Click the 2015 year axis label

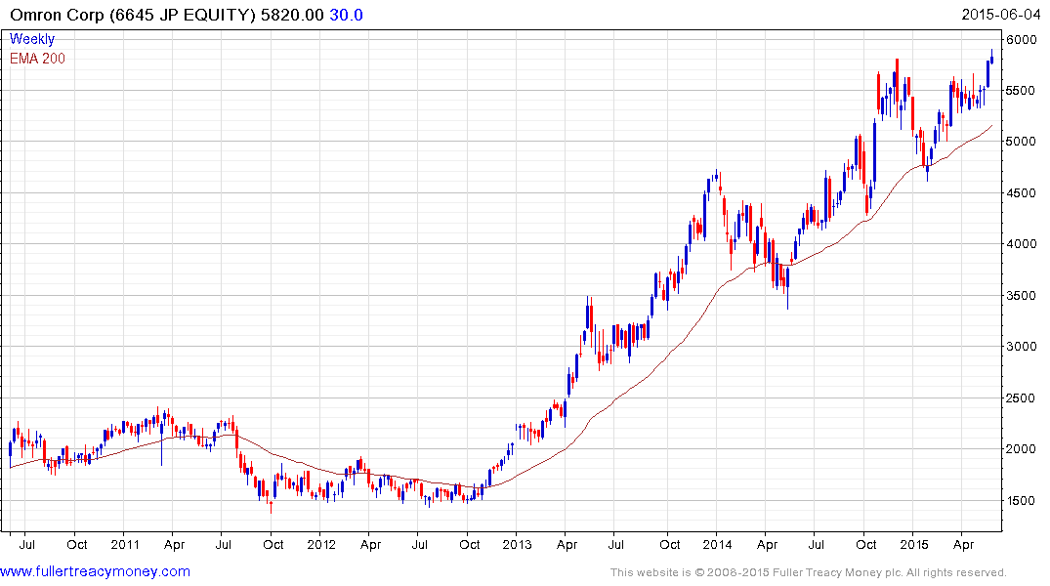pos(914,544)
